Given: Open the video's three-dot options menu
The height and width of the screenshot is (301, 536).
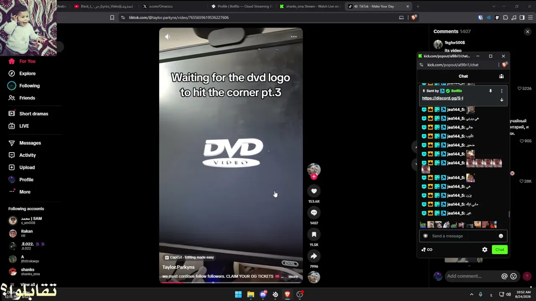Looking at the screenshot, I should (294, 37).
